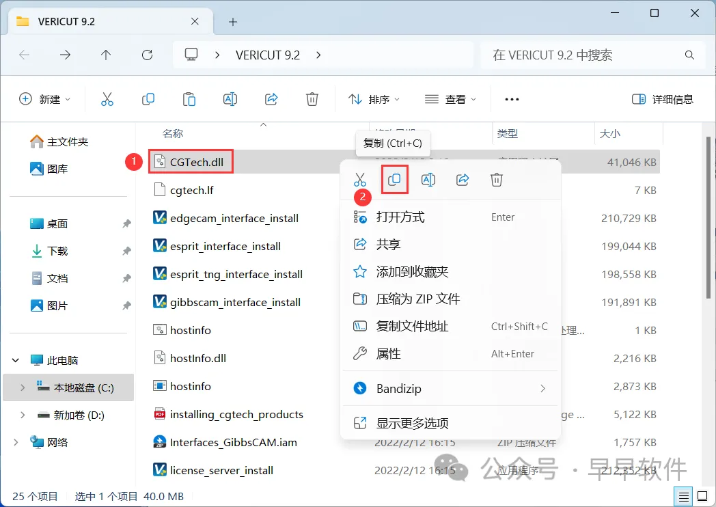This screenshot has height=507, width=716.
Task: Choose 压缩为 ZIP 文件
Action: pyautogui.click(x=450, y=299)
